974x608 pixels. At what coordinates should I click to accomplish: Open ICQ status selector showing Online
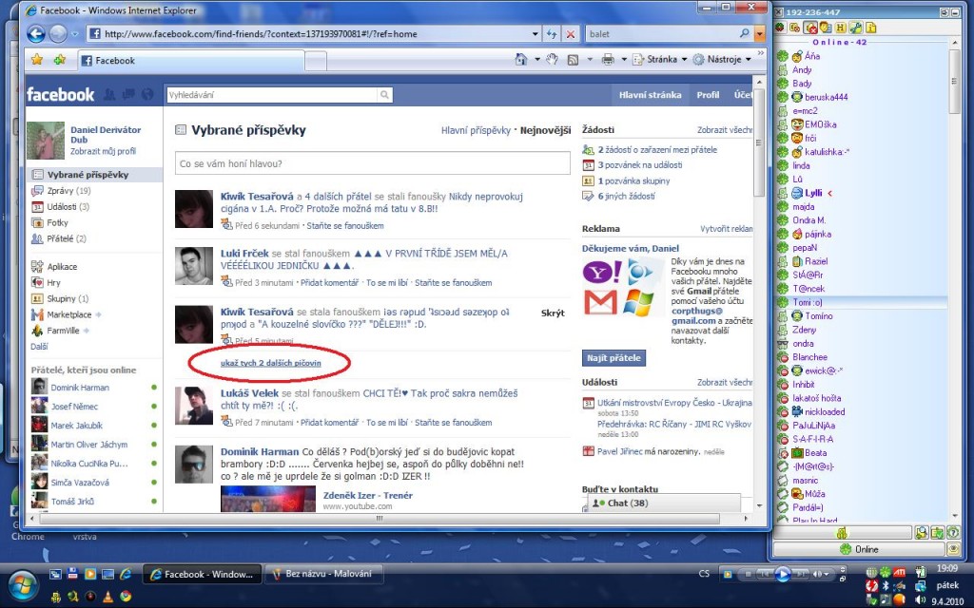[x=859, y=550]
